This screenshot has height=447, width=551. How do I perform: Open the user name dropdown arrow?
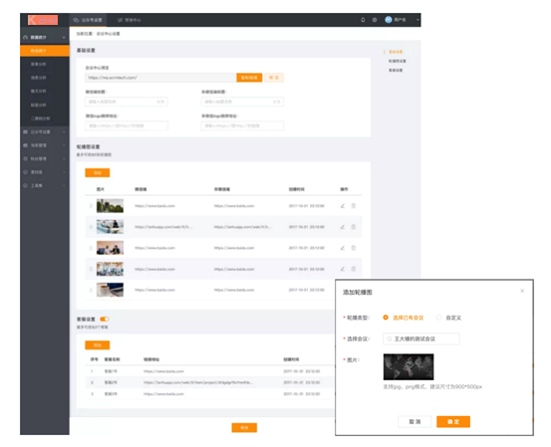point(417,20)
